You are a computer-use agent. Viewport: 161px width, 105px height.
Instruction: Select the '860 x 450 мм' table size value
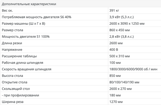pos(120,30)
